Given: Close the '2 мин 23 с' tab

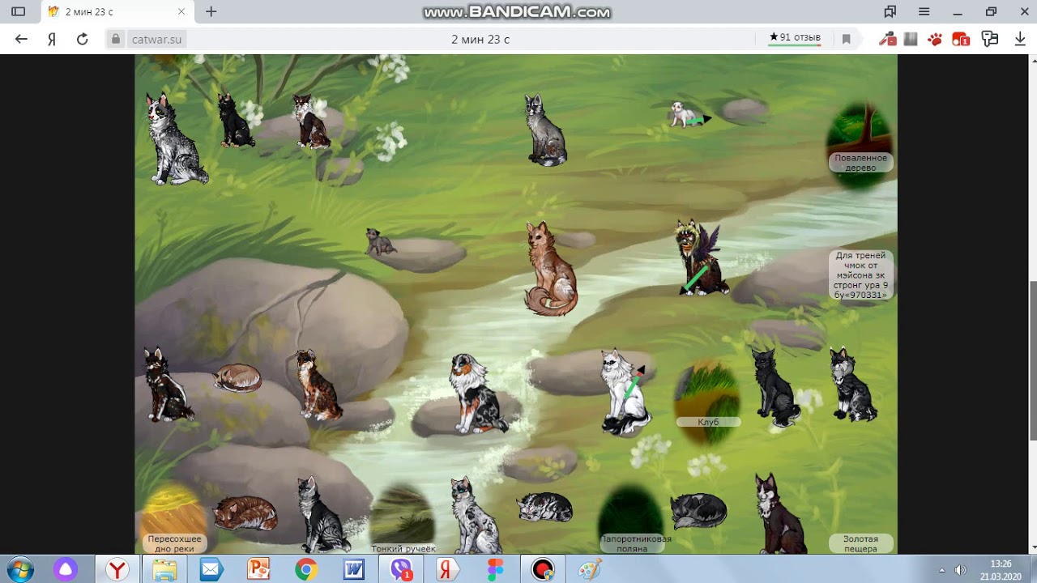Looking at the screenshot, I should pyautogui.click(x=181, y=11).
